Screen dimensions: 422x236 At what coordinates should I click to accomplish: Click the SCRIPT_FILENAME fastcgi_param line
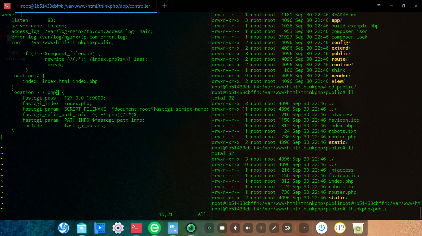coord(116,109)
